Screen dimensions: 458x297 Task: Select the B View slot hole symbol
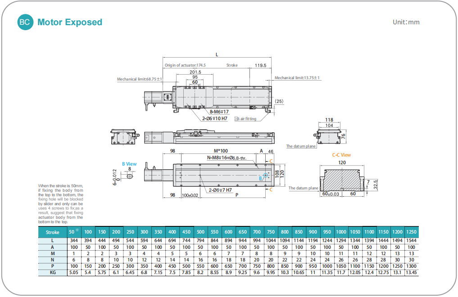pos(130,177)
